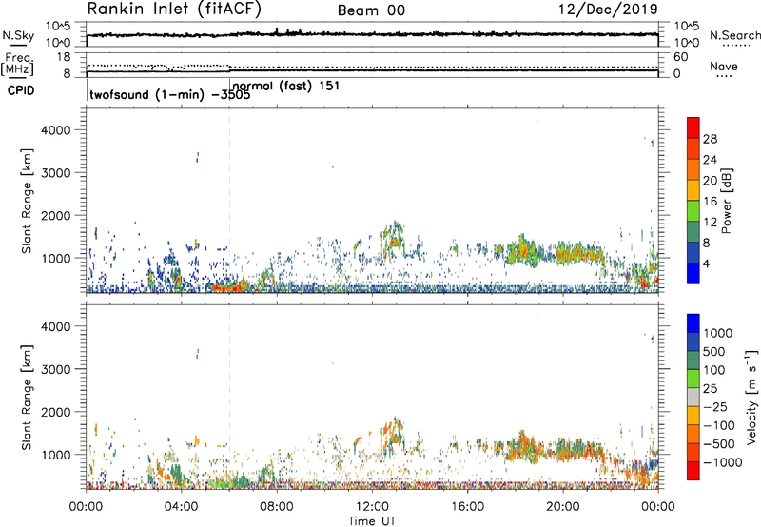Select the "Beam 00" header text

coord(371,10)
